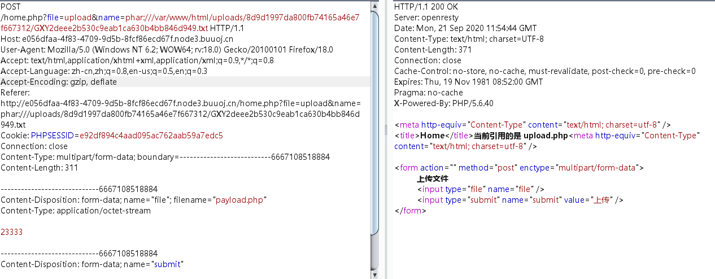Click the Home title tag text

(432, 136)
